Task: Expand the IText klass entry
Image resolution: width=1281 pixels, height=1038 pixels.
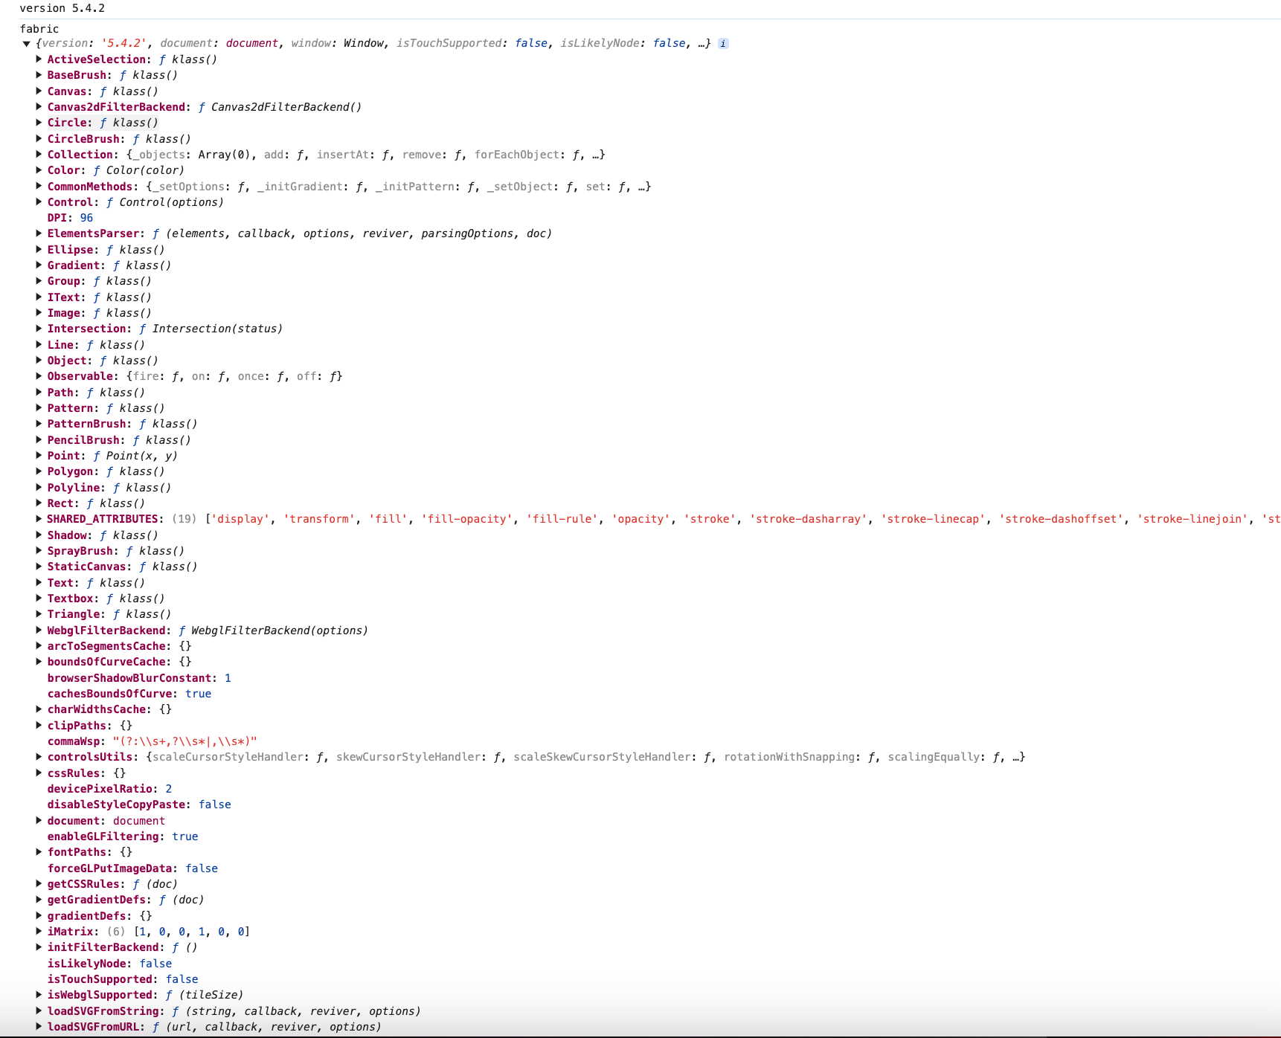Action: point(39,297)
